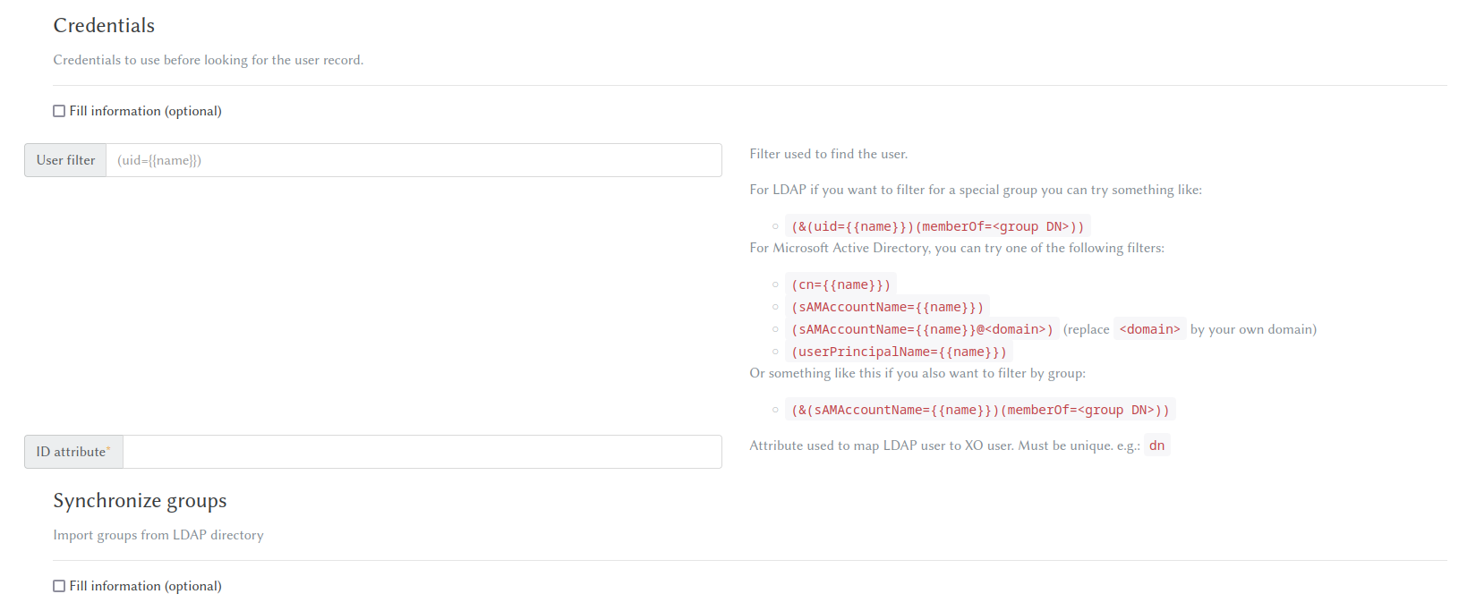Viewport: 1476px width, 611px height.
Task: Click 'Credentials to use before looking' description
Action: pos(209,60)
